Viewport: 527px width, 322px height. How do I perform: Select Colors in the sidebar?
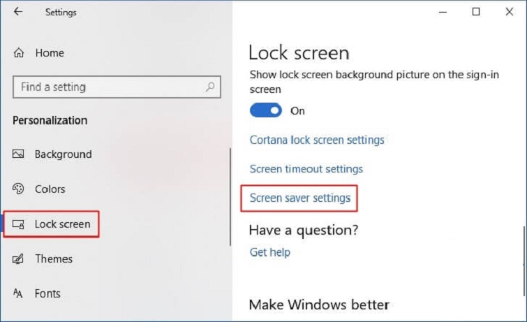point(50,189)
